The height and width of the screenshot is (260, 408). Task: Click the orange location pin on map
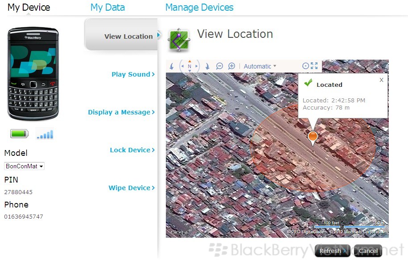pos(313,136)
